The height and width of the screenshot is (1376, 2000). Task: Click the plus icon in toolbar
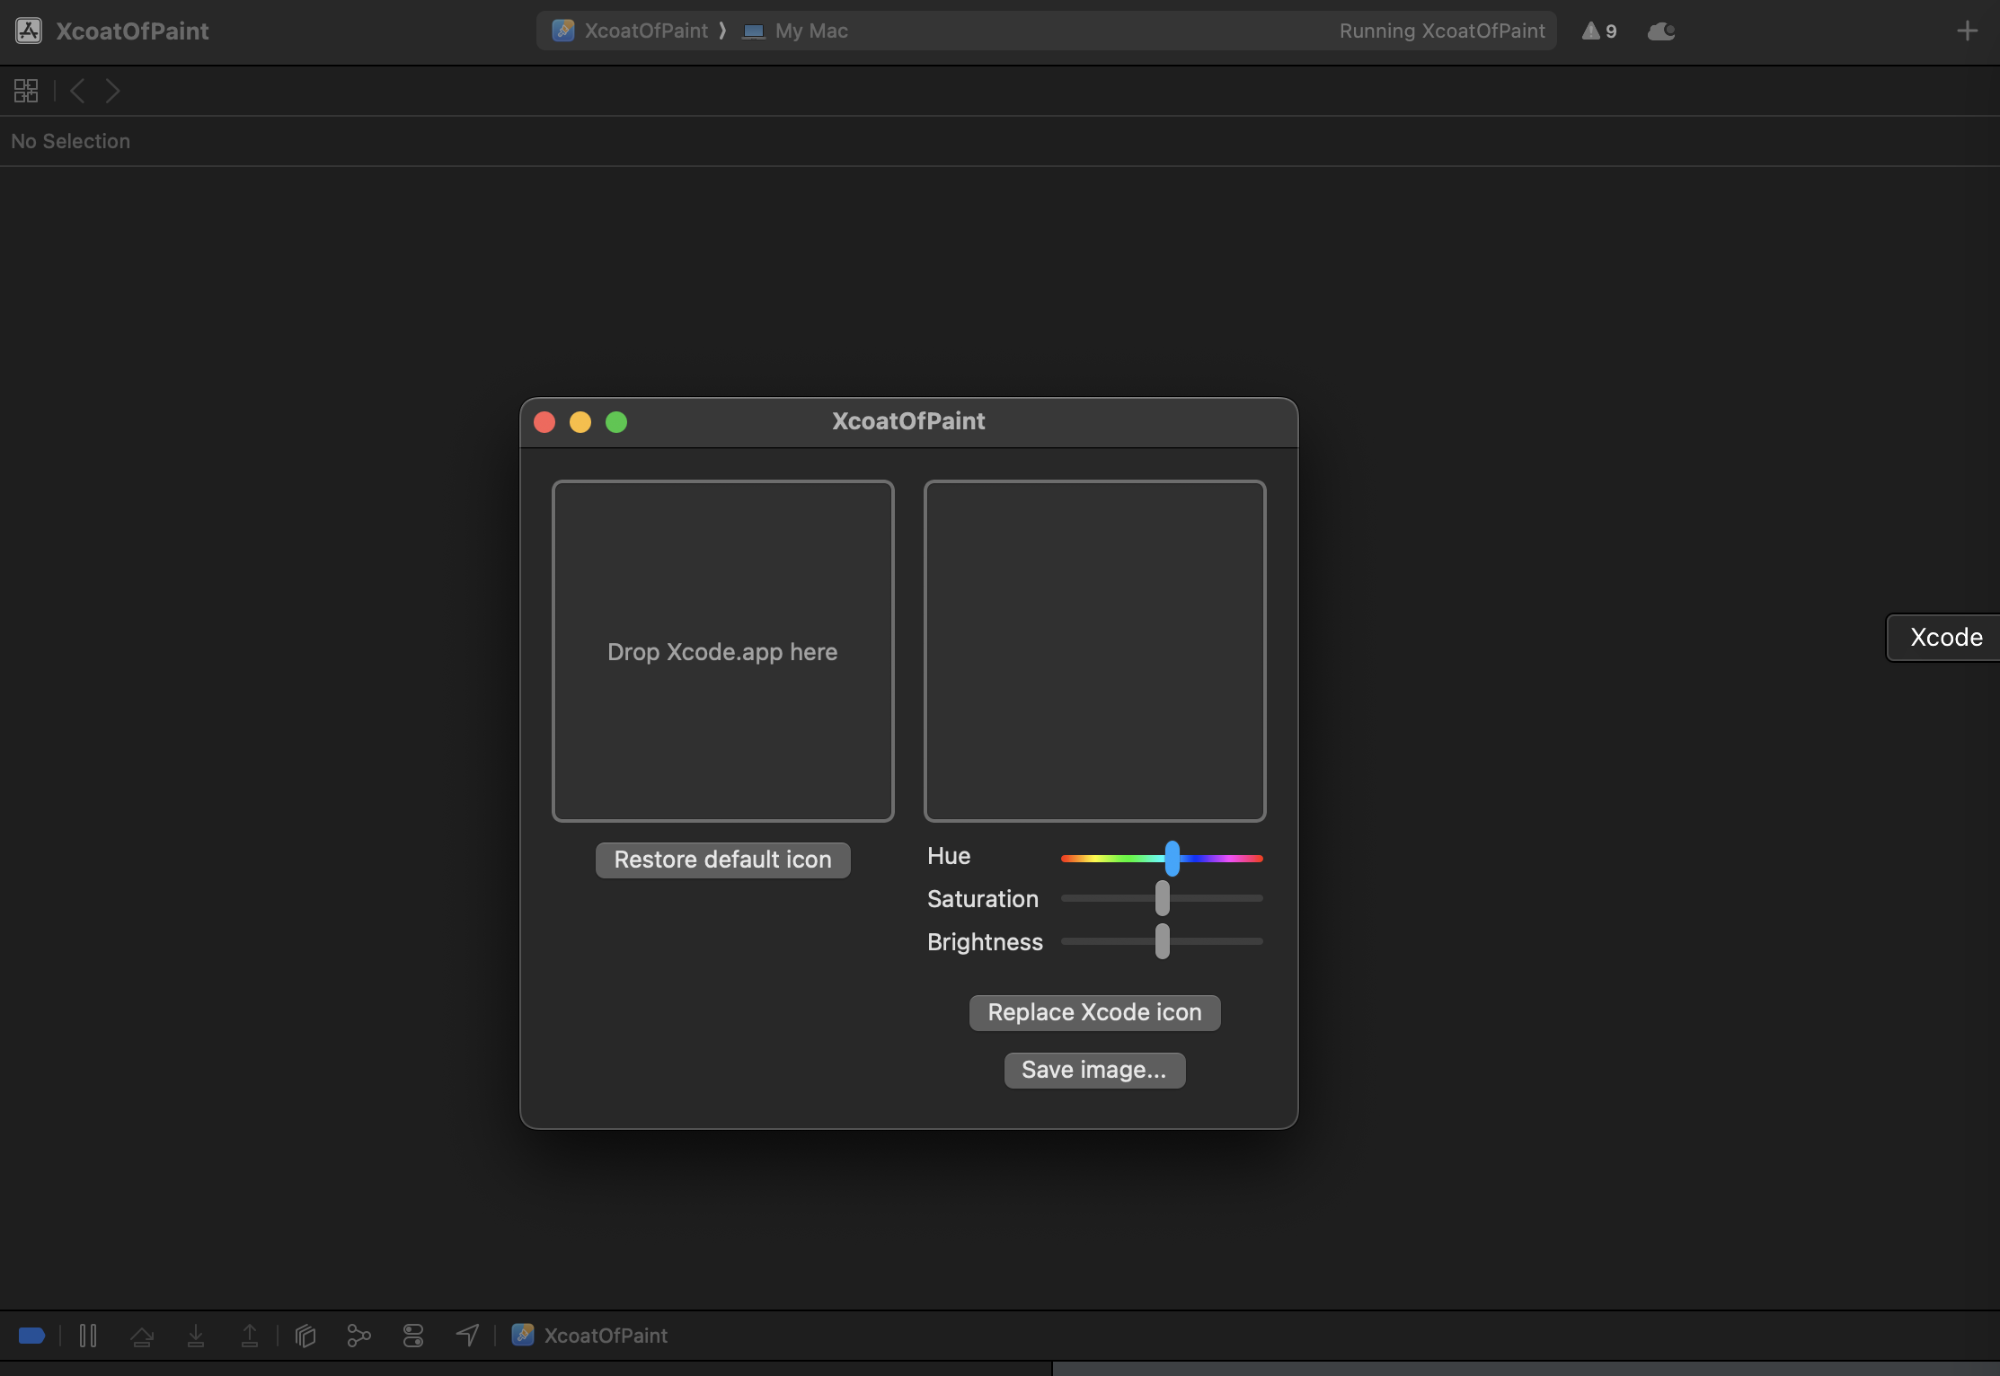[1967, 31]
